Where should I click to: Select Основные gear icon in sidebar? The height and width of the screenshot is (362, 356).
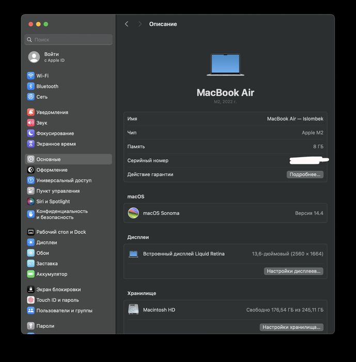[30, 159]
